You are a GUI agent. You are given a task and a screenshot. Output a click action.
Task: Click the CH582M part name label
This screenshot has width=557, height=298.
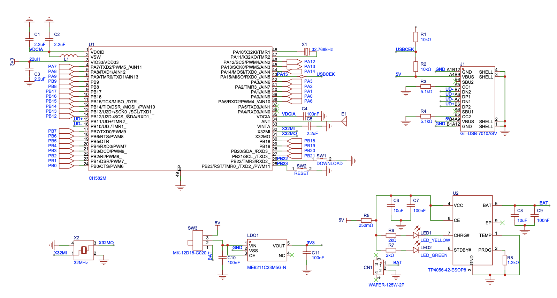[x=97, y=178]
